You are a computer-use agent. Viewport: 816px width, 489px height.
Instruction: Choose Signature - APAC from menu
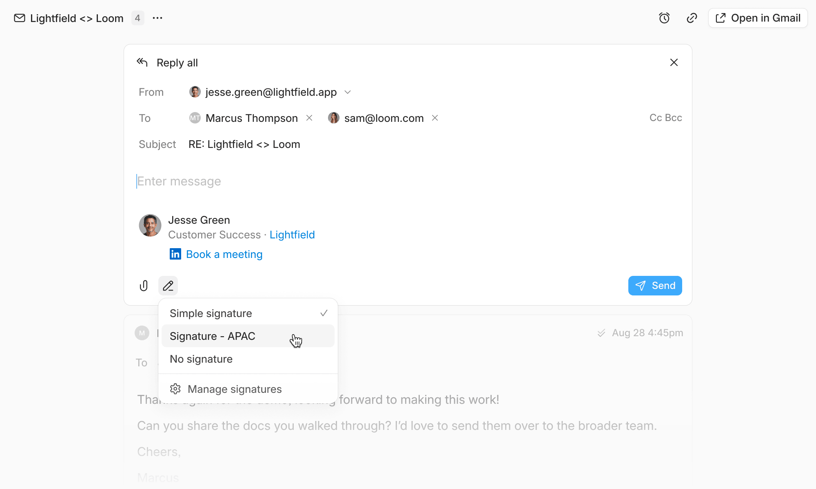pyautogui.click(x=248, y=336)
